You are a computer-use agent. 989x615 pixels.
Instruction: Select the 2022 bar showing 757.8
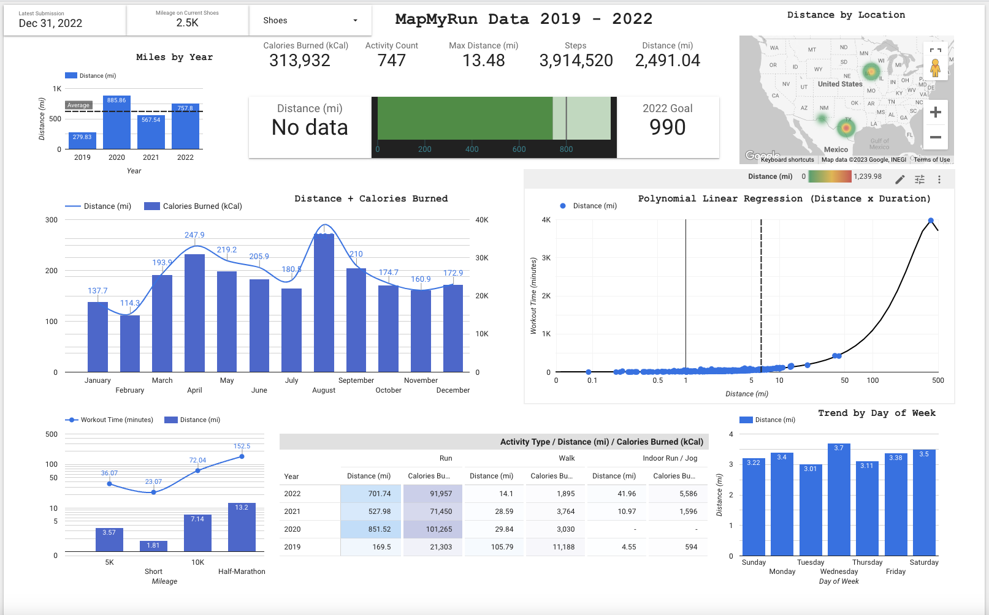point(185,126)
